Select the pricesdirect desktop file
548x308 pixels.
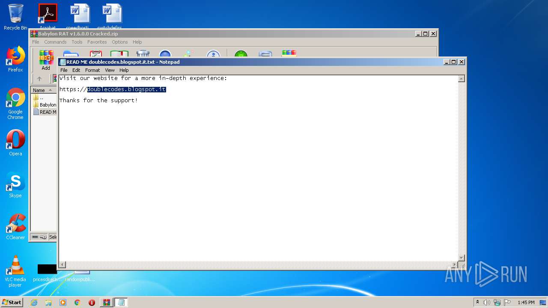click(47, 273)
